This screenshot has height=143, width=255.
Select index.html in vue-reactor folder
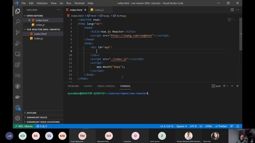pos(43,34)
